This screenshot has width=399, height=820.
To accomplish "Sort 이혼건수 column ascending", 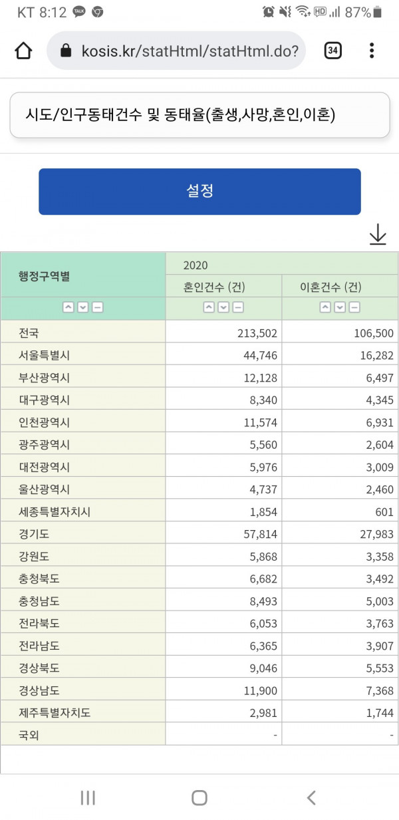I will 325,307.
